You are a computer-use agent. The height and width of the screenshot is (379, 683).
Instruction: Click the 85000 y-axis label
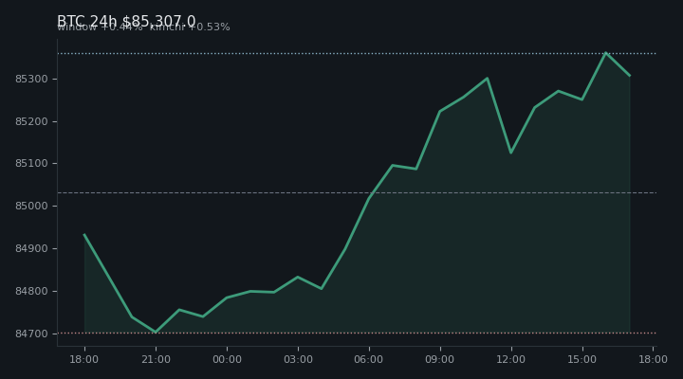[31, 206]
